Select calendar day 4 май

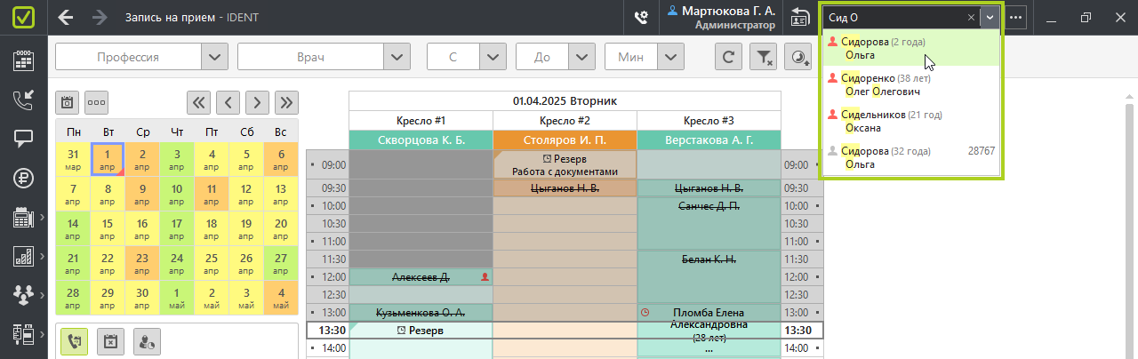pos(281,298)
